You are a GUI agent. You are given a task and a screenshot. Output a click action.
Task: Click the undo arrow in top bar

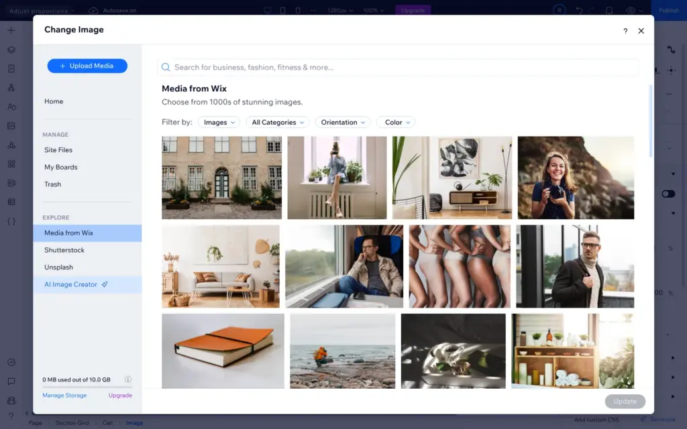579,10
